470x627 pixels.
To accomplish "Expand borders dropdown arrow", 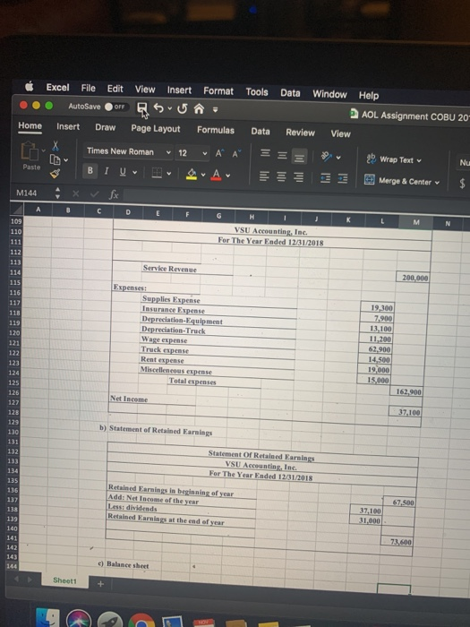I will pyautogui.click(x=168, y=173).
